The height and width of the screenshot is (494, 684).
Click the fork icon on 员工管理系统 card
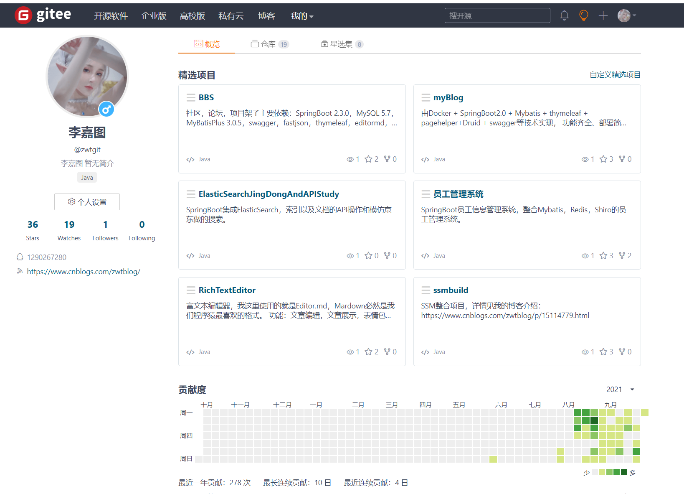coord(622,255)
